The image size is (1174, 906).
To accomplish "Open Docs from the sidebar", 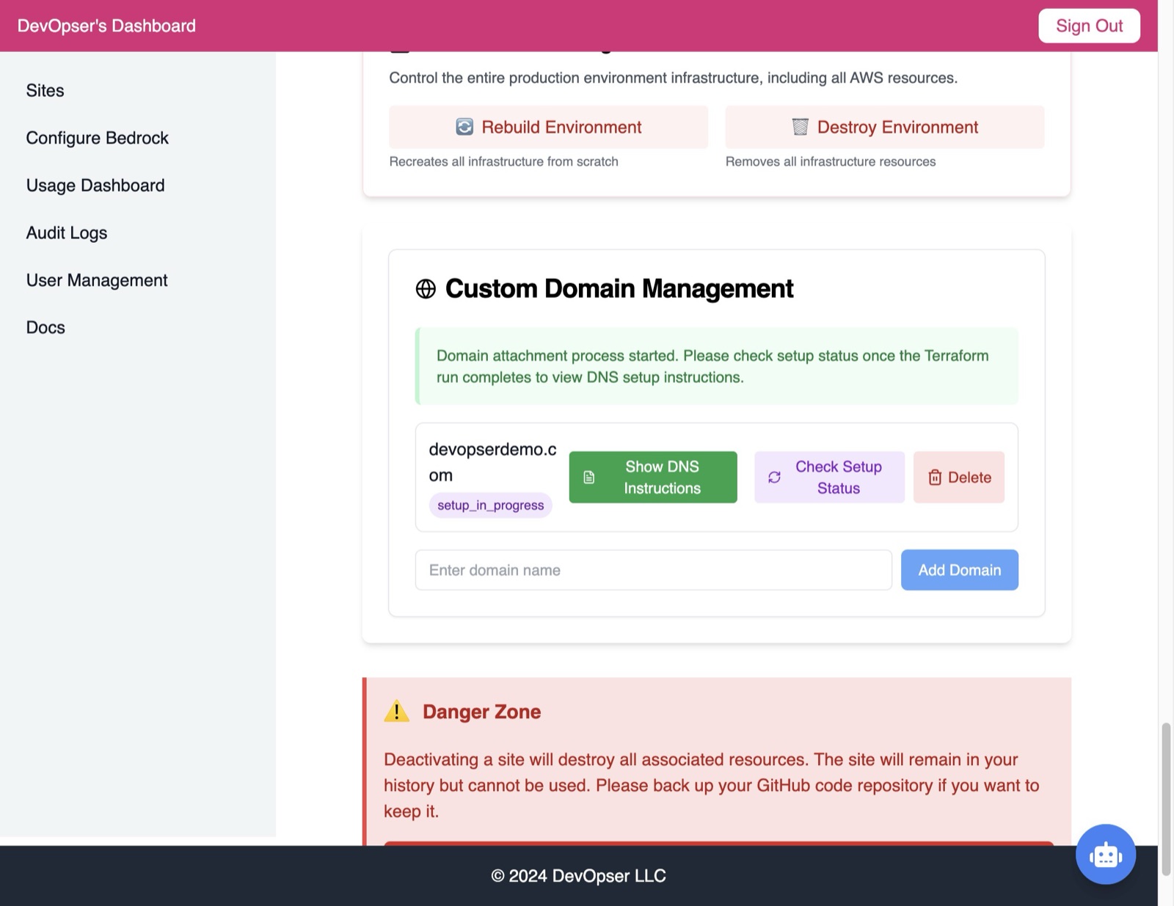I will [45, 327].
